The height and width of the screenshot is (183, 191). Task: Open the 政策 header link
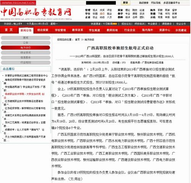[175, 14]
